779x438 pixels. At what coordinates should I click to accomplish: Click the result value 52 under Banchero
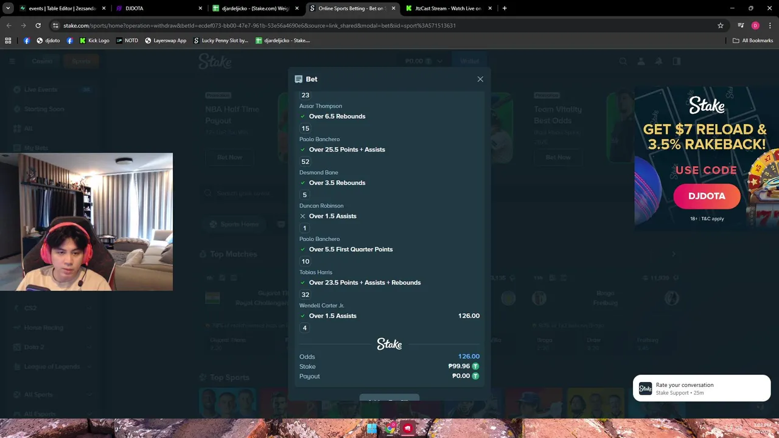306,162
